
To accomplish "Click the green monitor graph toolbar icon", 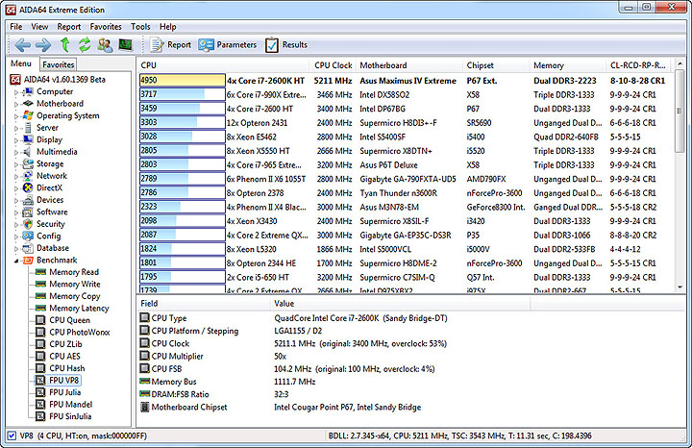I will 125,44.
